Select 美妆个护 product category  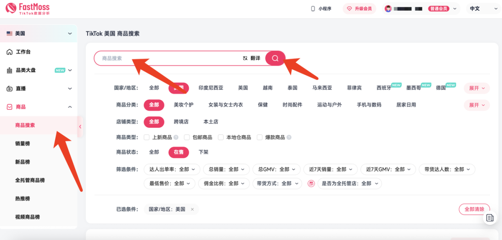point(184,105)
